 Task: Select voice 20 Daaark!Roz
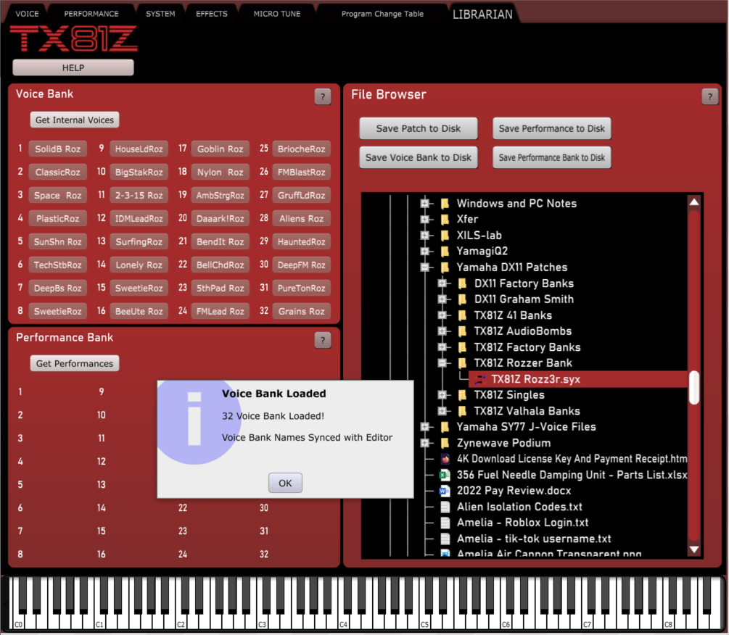[x=220, y=218]
